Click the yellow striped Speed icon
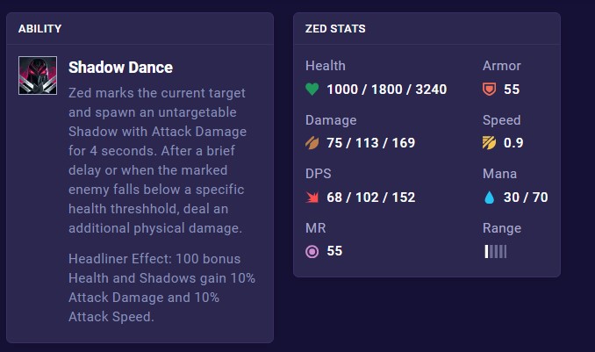This screenshot has height=352, width=595. (489, 143)
